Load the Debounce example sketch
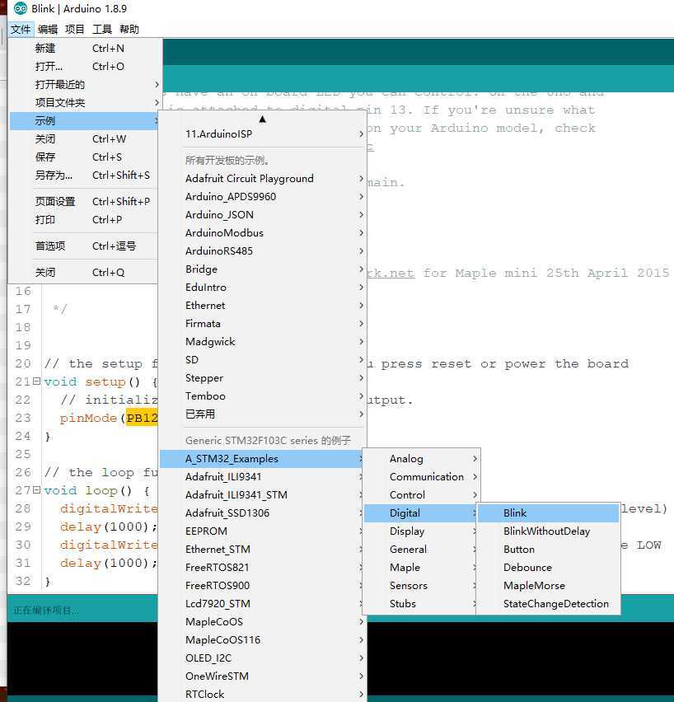 coord(549,568)
